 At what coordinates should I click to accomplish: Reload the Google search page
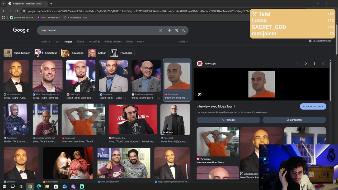pos(16,11)
